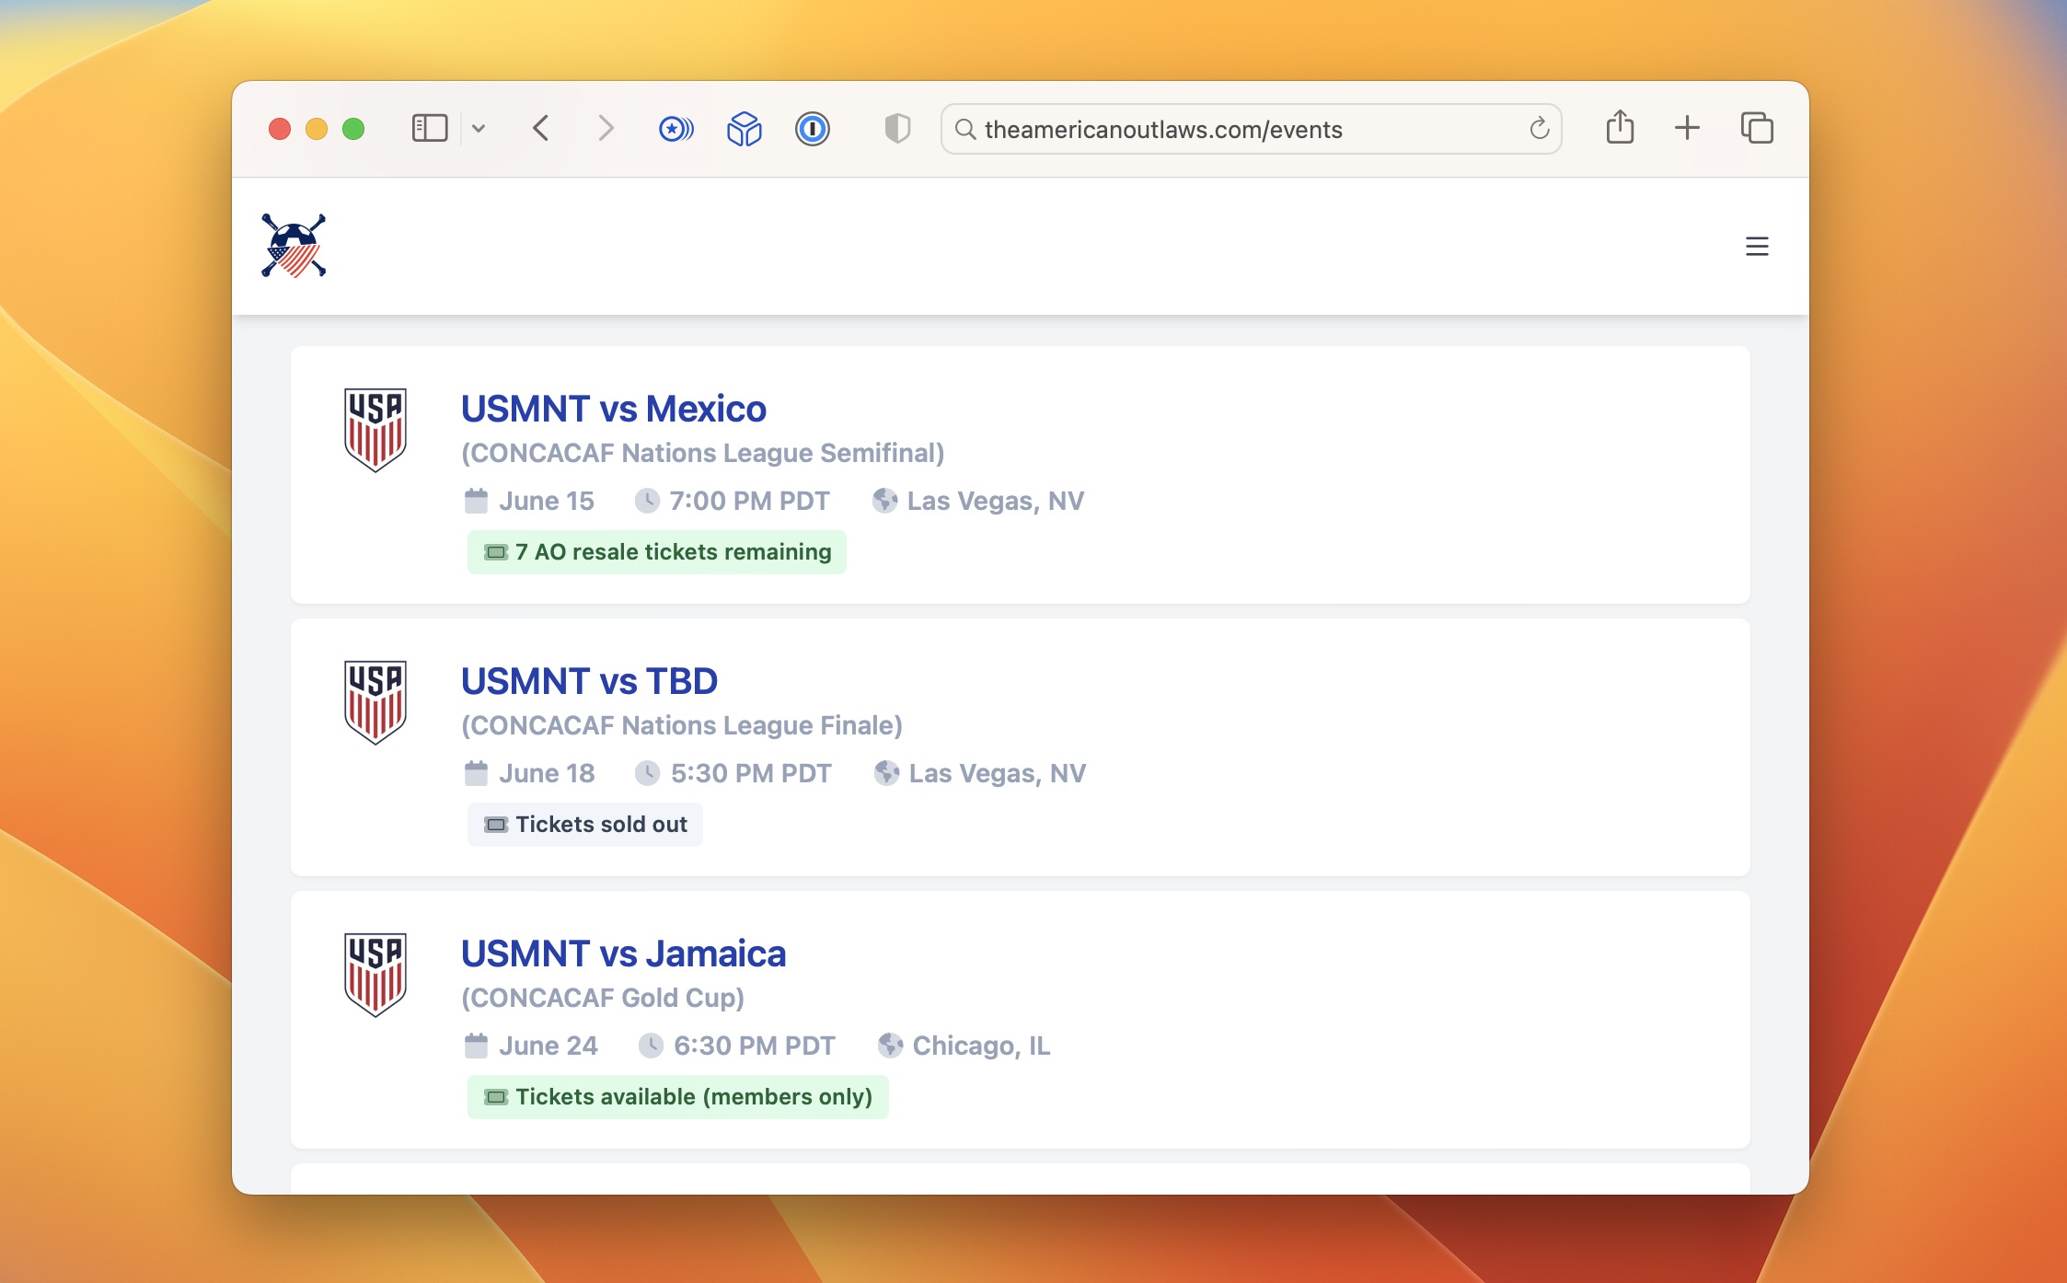Click the American Outlaws logo
The width and height of the screenshot is (2067, 1283).
pos(294,246)
